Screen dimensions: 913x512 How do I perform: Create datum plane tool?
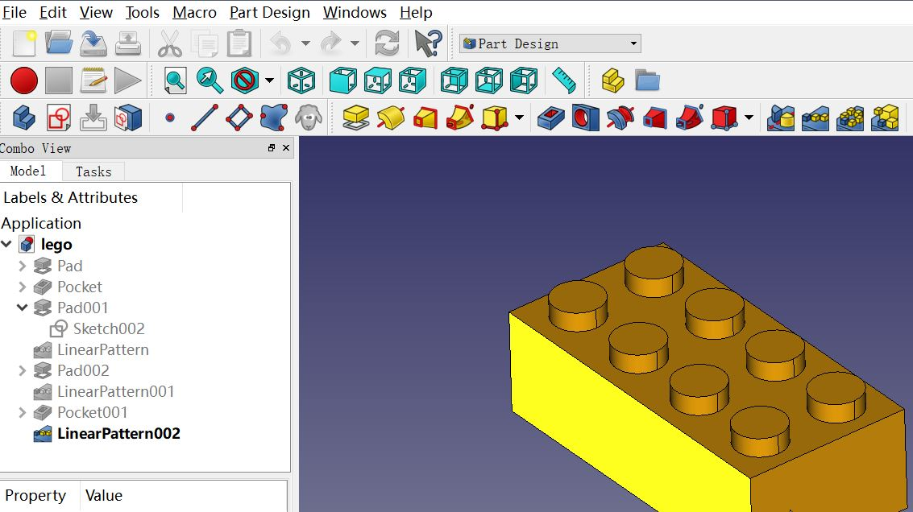(x=239, y=118)
